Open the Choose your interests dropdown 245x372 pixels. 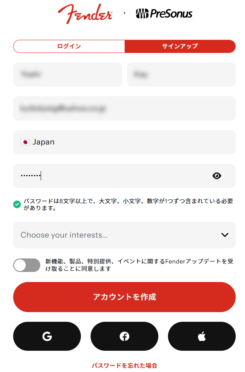click(x=124, y=235)
